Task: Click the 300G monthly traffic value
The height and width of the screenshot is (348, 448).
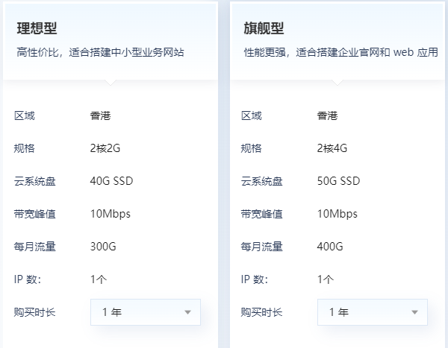Action: coord(103,247)
